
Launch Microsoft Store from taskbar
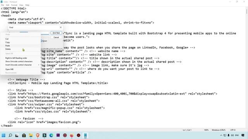(x=24, y=135)
